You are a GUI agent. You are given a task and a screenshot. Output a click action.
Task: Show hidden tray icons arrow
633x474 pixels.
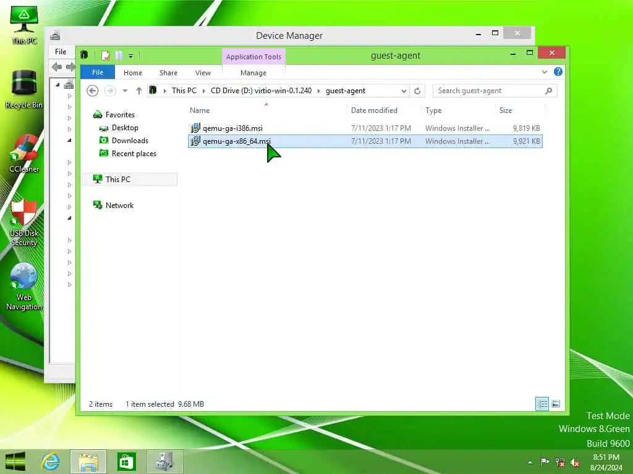click(530, 462)
